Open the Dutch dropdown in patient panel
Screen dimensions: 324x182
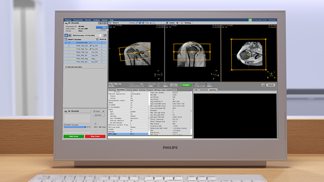tap(99, 111)
